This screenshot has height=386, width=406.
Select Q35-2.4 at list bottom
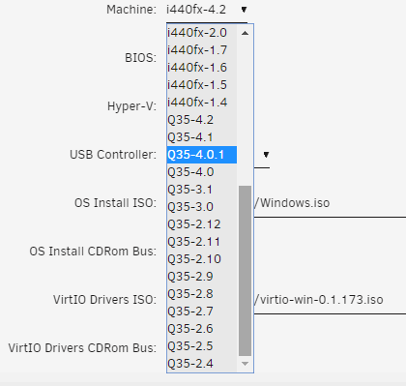(202, 364)
